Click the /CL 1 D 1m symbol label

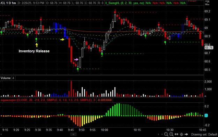click(x=8, y=3)
